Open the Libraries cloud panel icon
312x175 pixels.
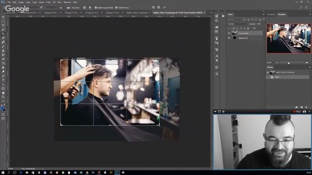point(216,27)
